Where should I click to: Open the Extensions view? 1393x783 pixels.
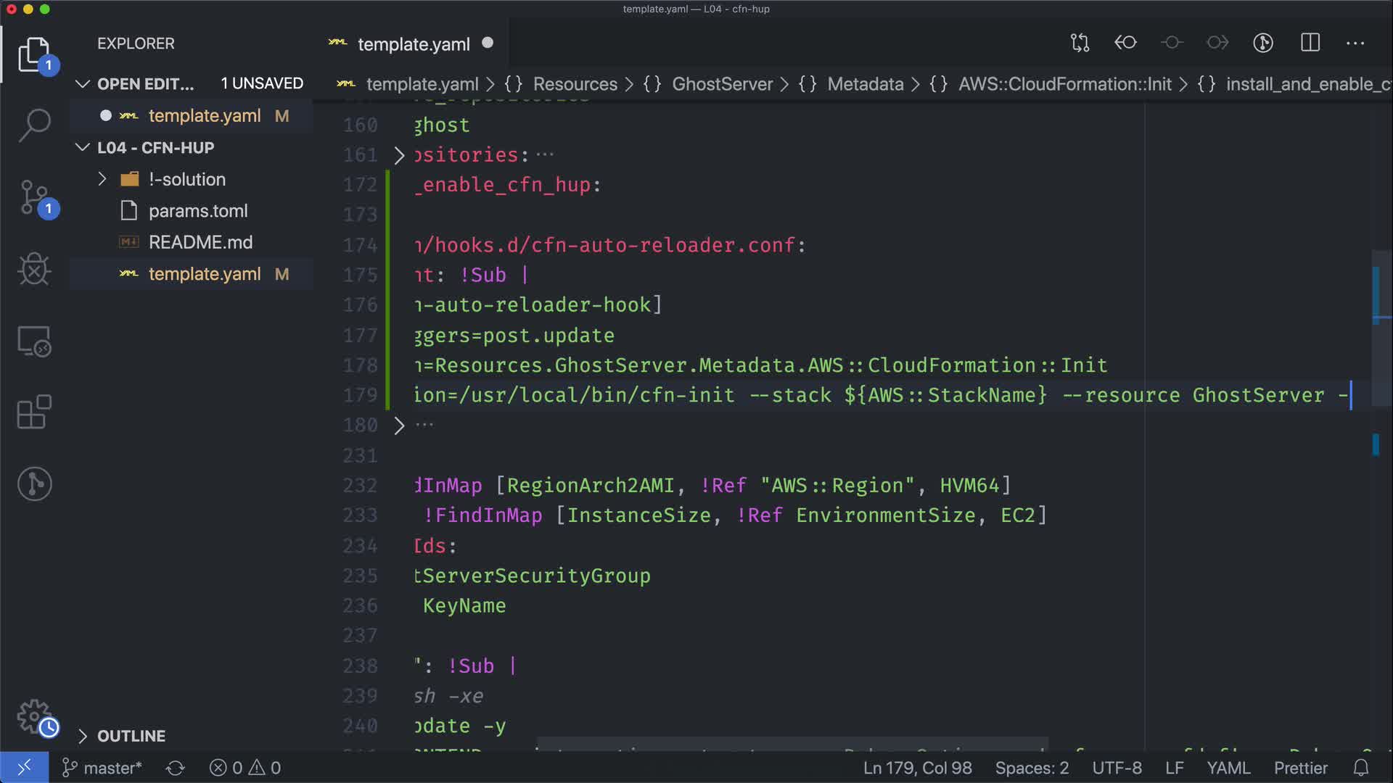click(x=34, y=412)
